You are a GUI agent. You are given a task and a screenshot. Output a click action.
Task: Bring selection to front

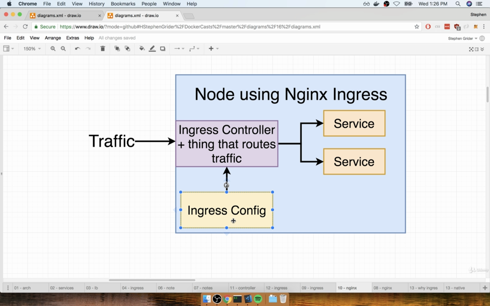click(x=117, y=49)
